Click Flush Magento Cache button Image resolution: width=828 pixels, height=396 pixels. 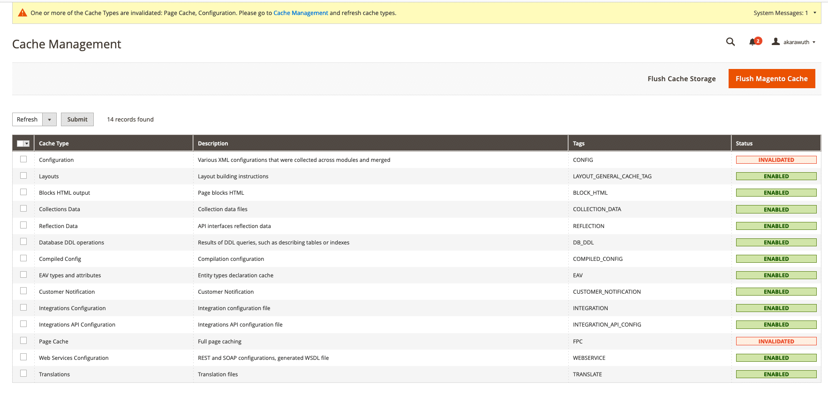pyautogui.click(x=772, y=79)
